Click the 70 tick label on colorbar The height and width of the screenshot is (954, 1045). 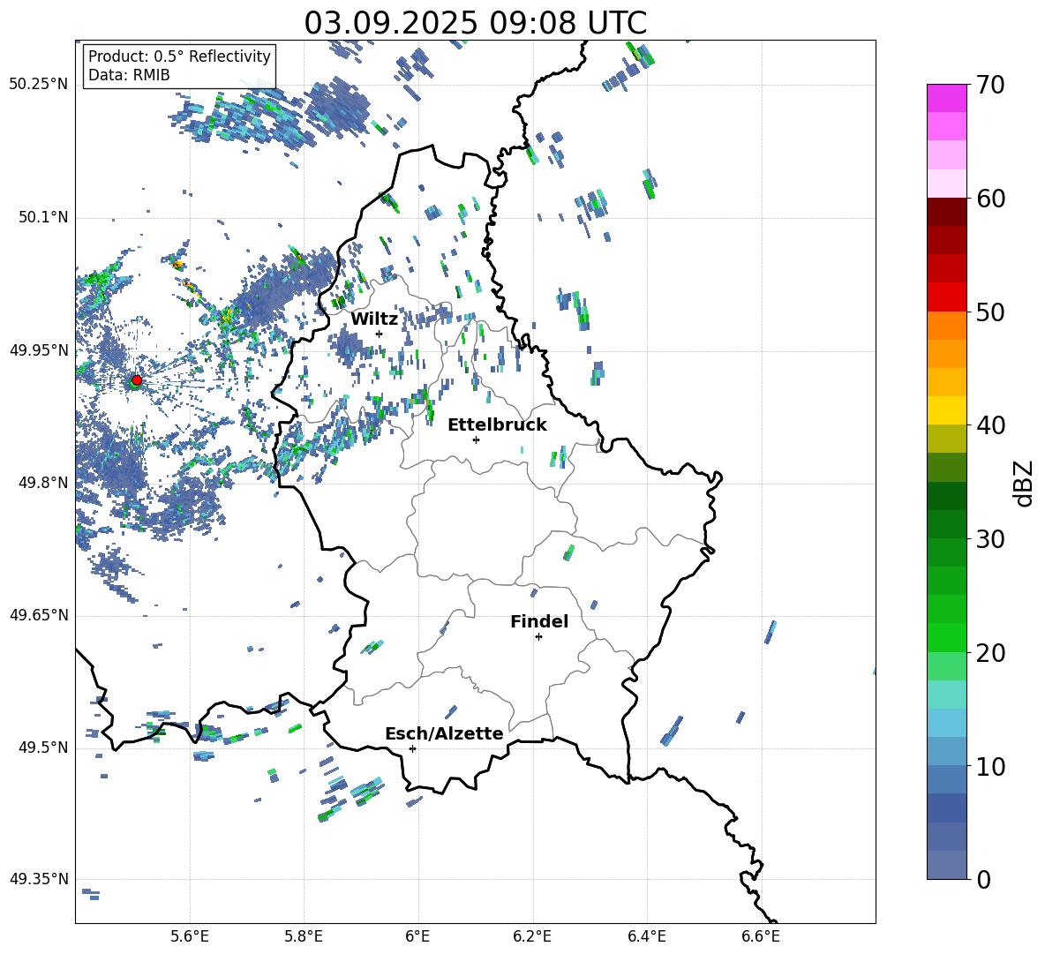990,86
